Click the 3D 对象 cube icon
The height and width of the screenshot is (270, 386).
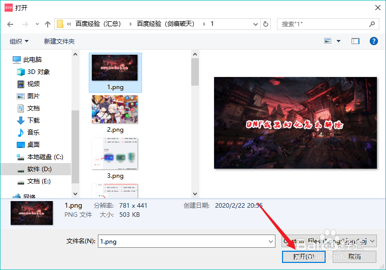pos(21,72)
